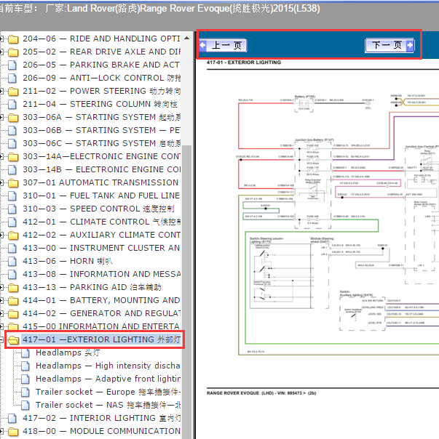Click the 417-01 Exterior Lighting open folder icon
This screenshot has width=439, height=439.
point(13,340)
